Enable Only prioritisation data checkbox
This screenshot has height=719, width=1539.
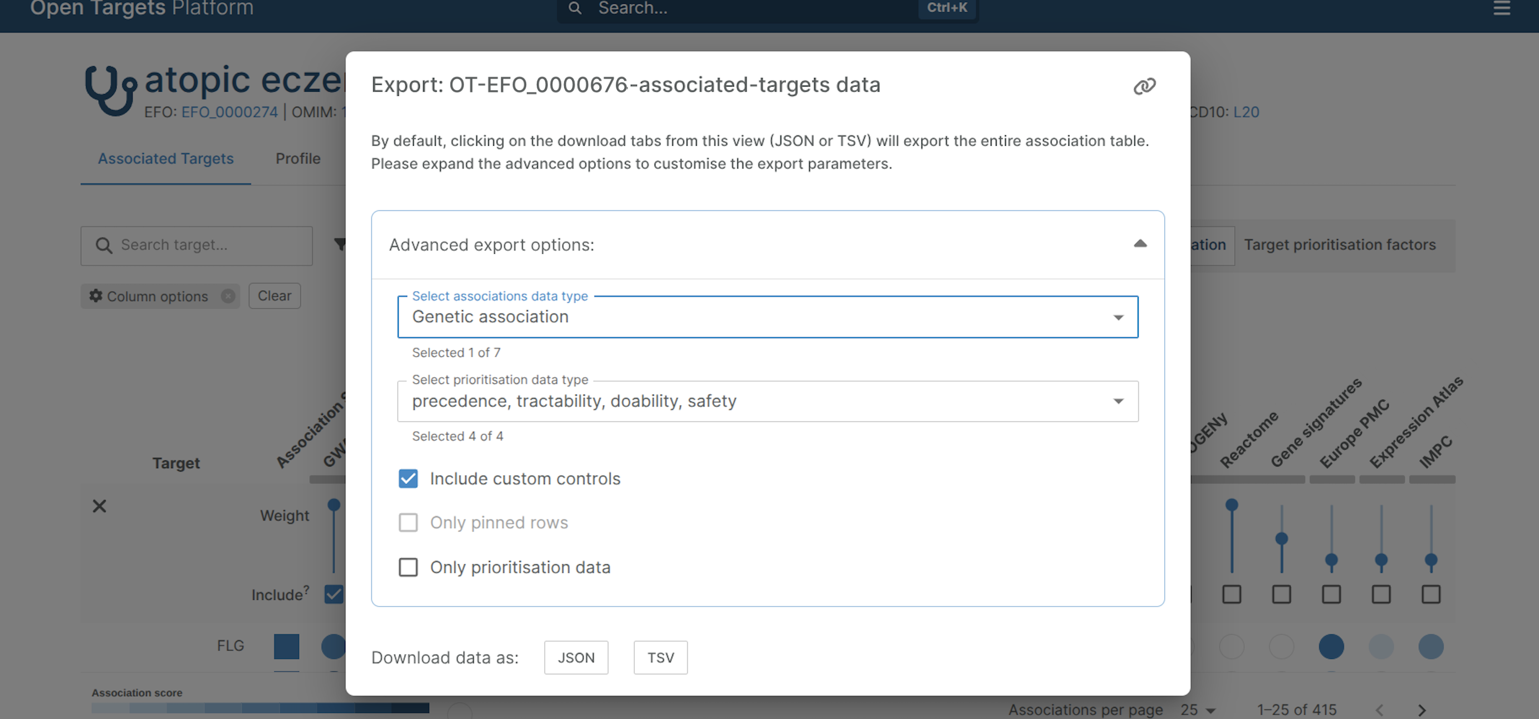[408, 567]
